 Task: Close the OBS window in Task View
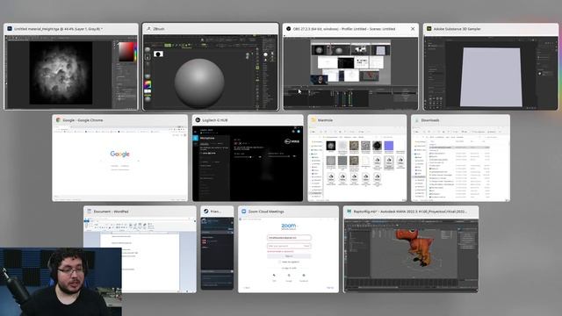point(413,29)
